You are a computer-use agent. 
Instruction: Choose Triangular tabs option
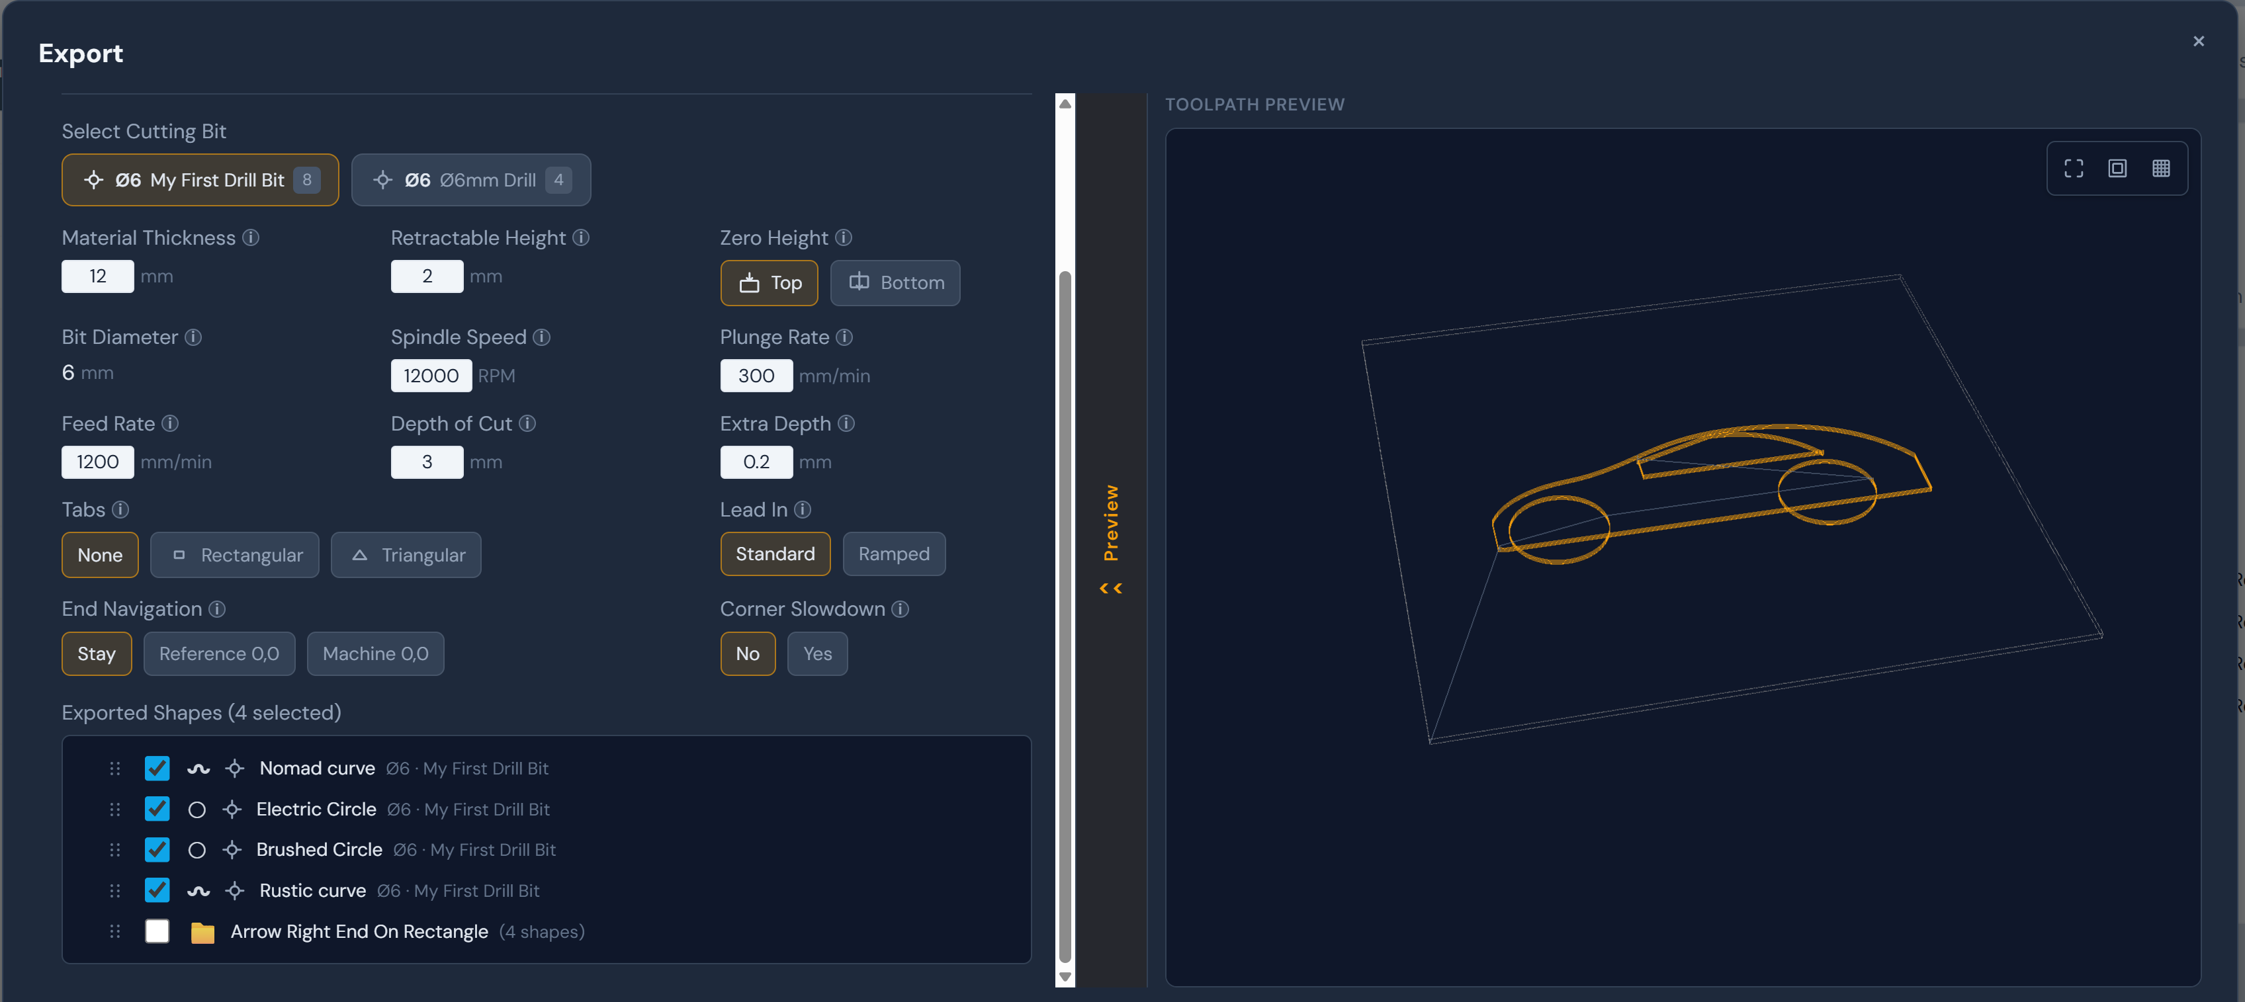point(406,555)
